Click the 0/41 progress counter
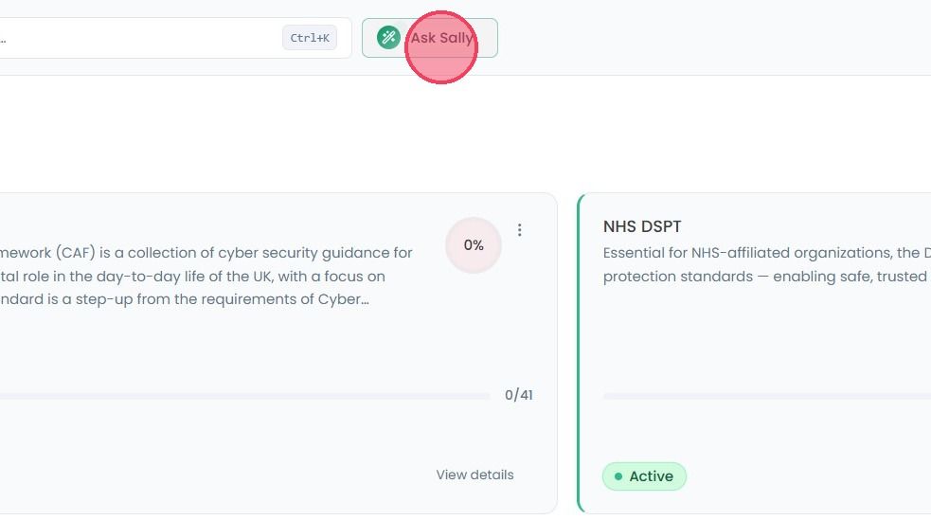 click(x=518, y=395)
